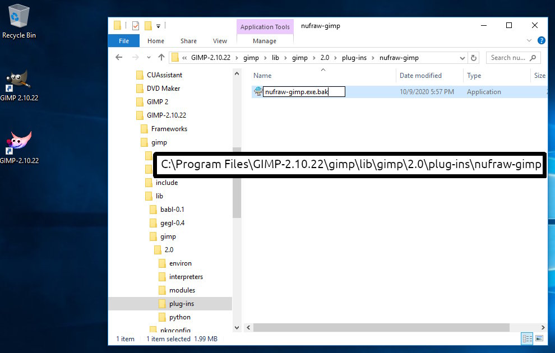The height and width of the screenshot is (353, 555).
Task: Click the plug-ins breadcrumb in the address bar
Action: (354, 58)
